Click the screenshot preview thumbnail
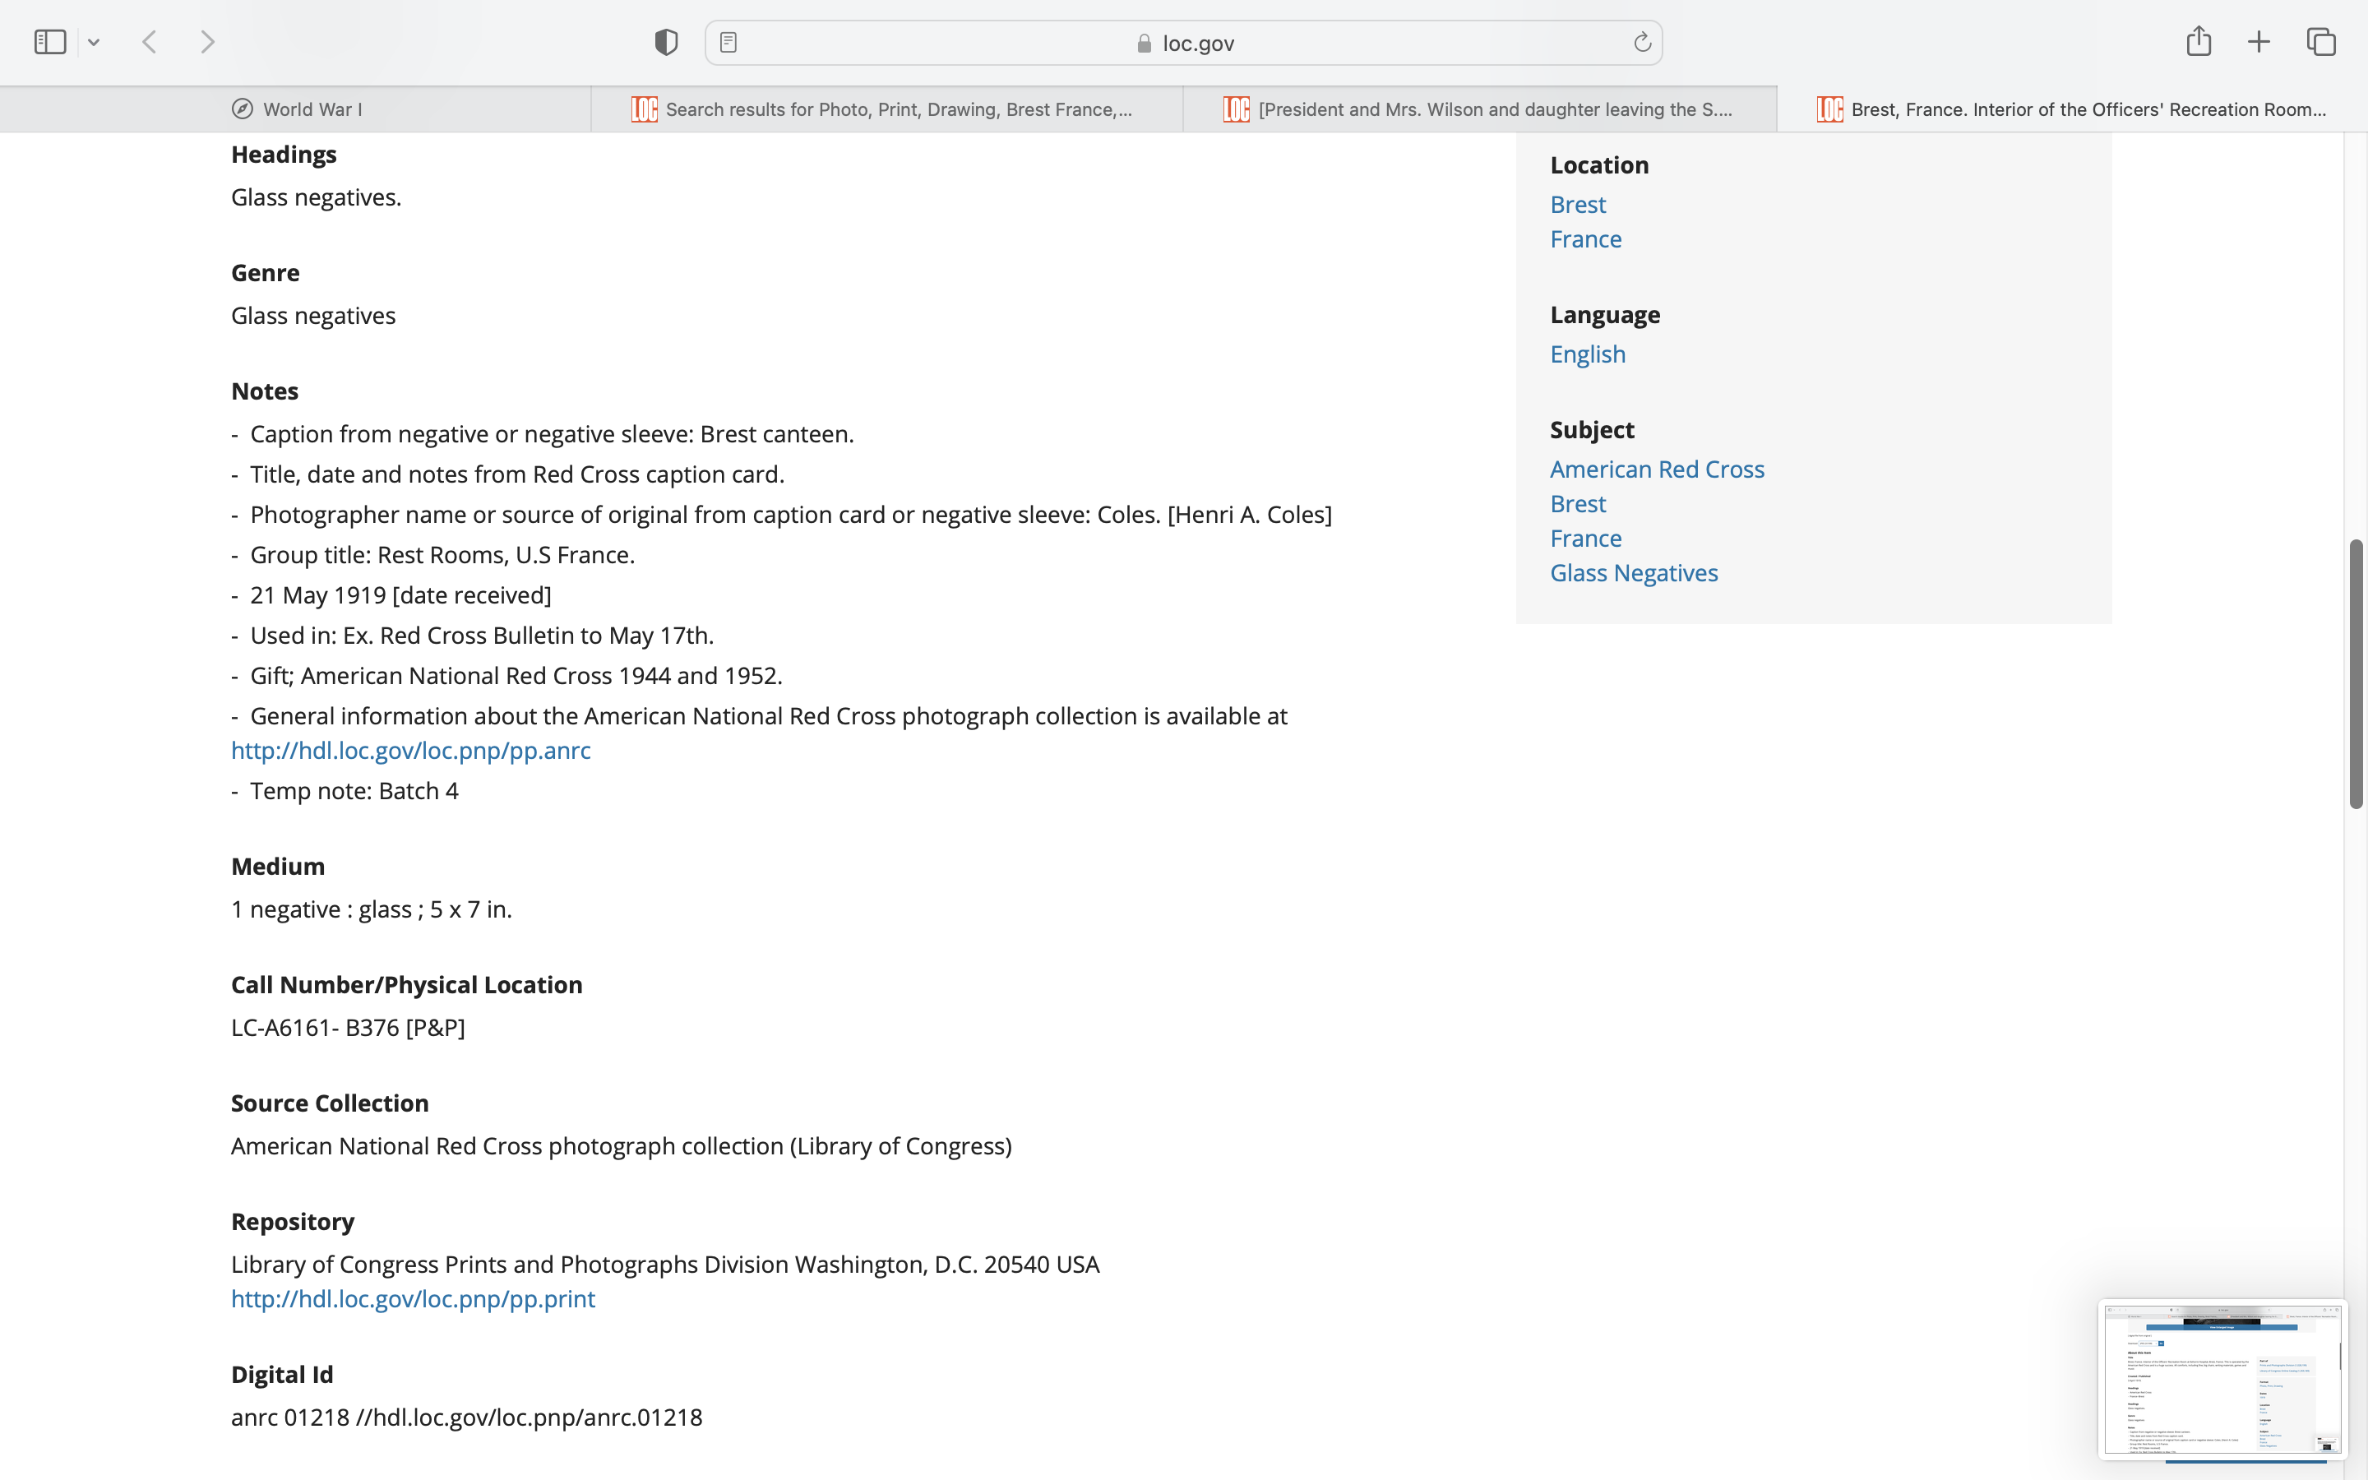The width and height of the screenshot is (2368, 1480). [2221, 1378]
